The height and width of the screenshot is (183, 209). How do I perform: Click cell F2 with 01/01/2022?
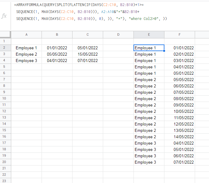pos(180,48)
